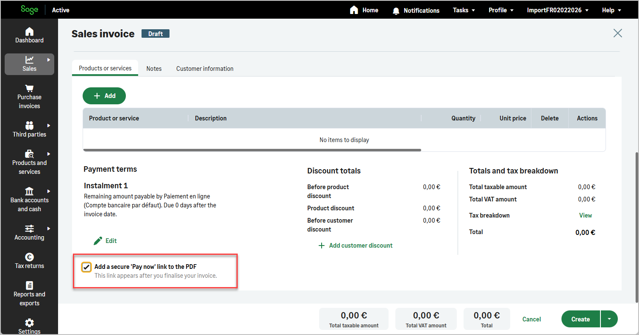Click the green Add button
Viewport: 639px width, 335px height.
click(104, 96)
